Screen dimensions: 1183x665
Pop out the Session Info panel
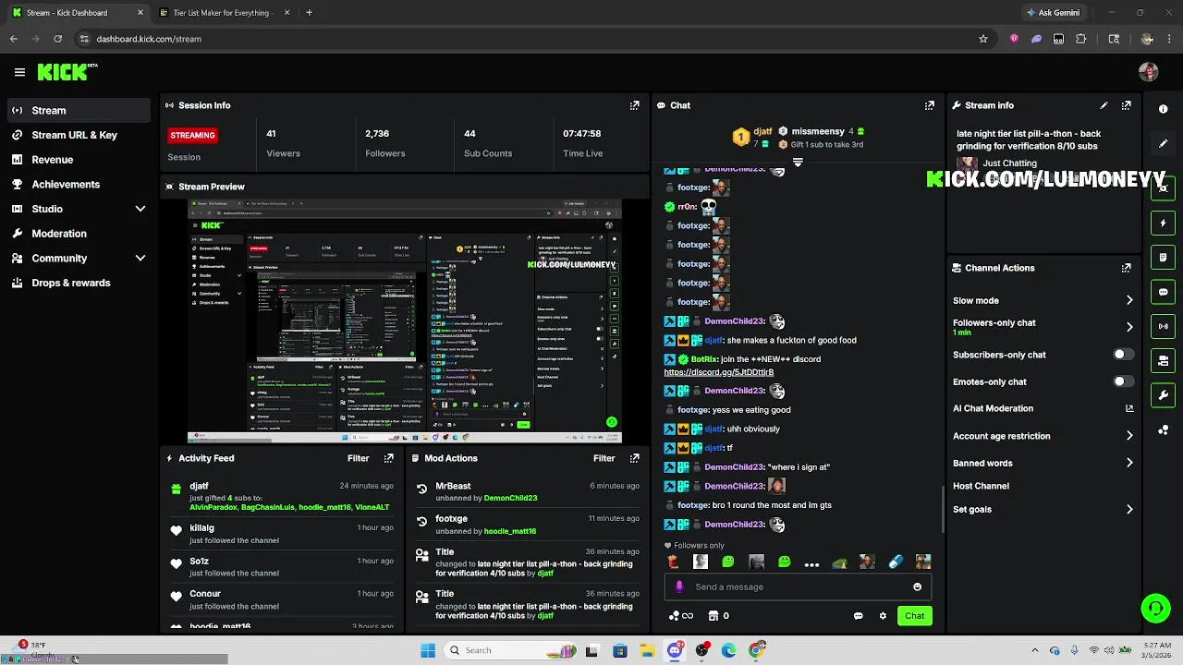tap(634, 105)
